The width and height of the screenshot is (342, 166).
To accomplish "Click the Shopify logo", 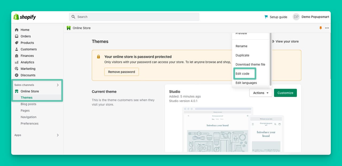I will coord(25,17).
